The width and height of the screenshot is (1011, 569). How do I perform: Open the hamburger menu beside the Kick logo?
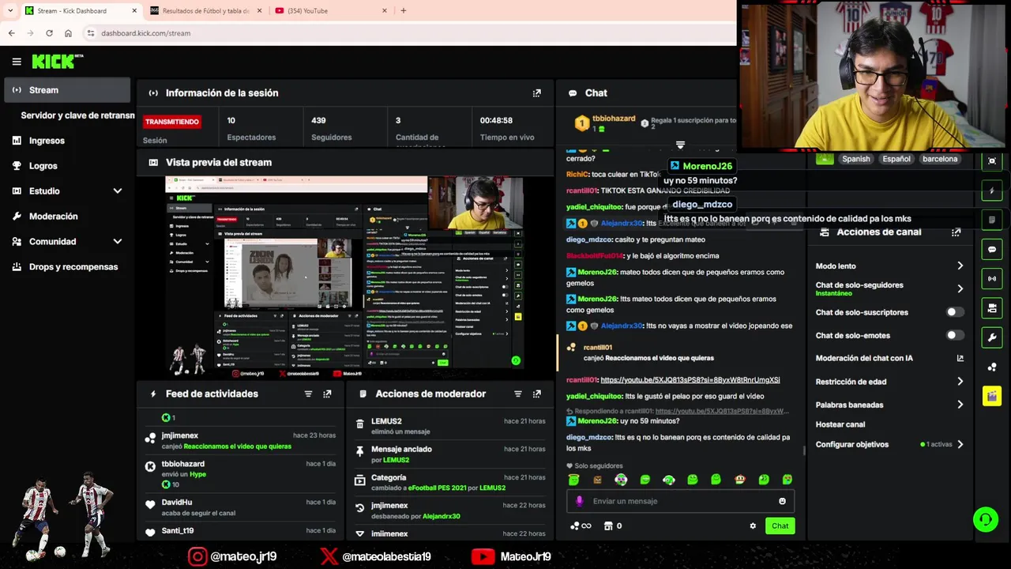(17, 62)
